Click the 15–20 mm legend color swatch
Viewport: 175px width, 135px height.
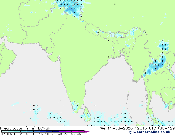43,131
